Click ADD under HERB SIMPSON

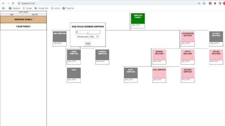pyautogui.click(x=70, y=61)
